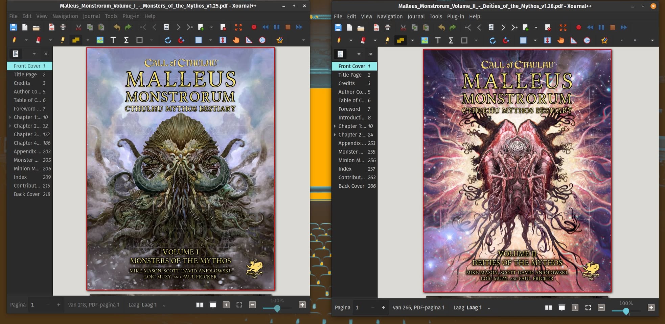Viewport: 665px width, 324px height.
Task: Expand Chapter 2 in Volume II outline
Action: (335, 134)
